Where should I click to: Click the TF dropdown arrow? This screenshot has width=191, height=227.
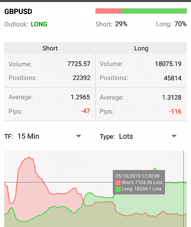[78, 136]
